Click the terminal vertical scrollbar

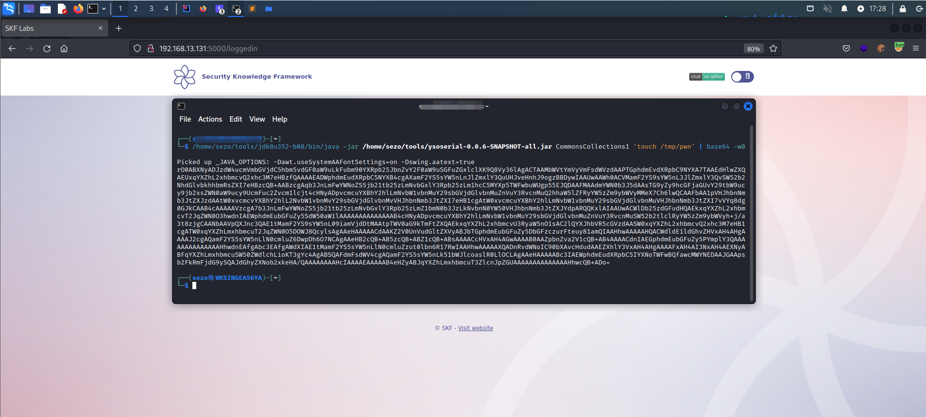click(752, 213)
